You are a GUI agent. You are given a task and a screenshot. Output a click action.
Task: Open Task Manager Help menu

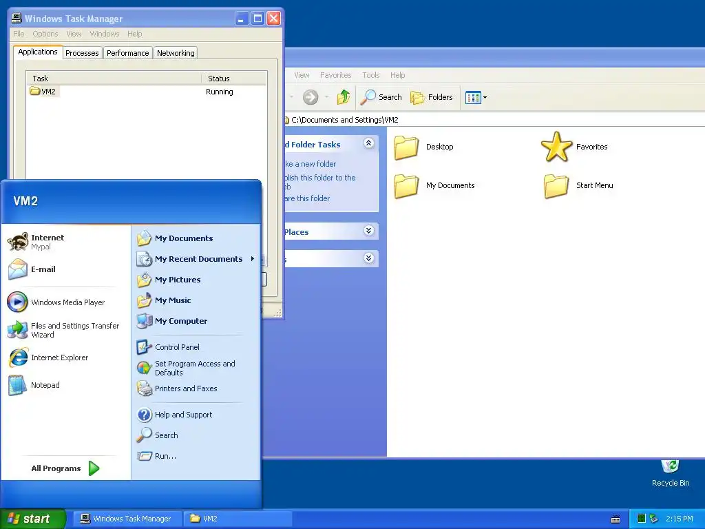pyautogui.click(x=134, y=34)
